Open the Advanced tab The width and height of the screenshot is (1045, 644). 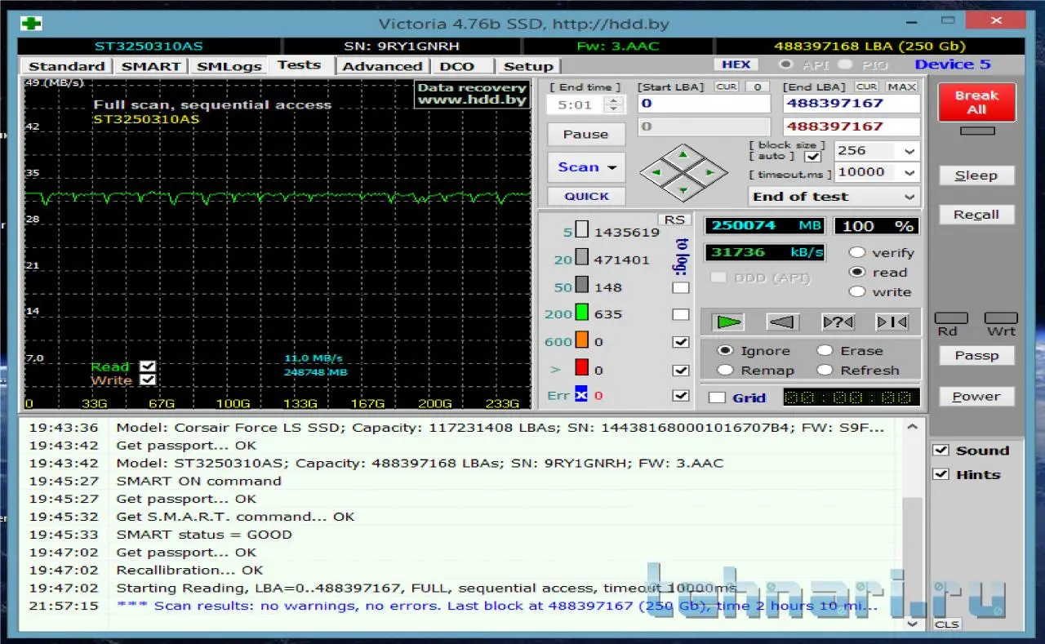pos(382,66)
